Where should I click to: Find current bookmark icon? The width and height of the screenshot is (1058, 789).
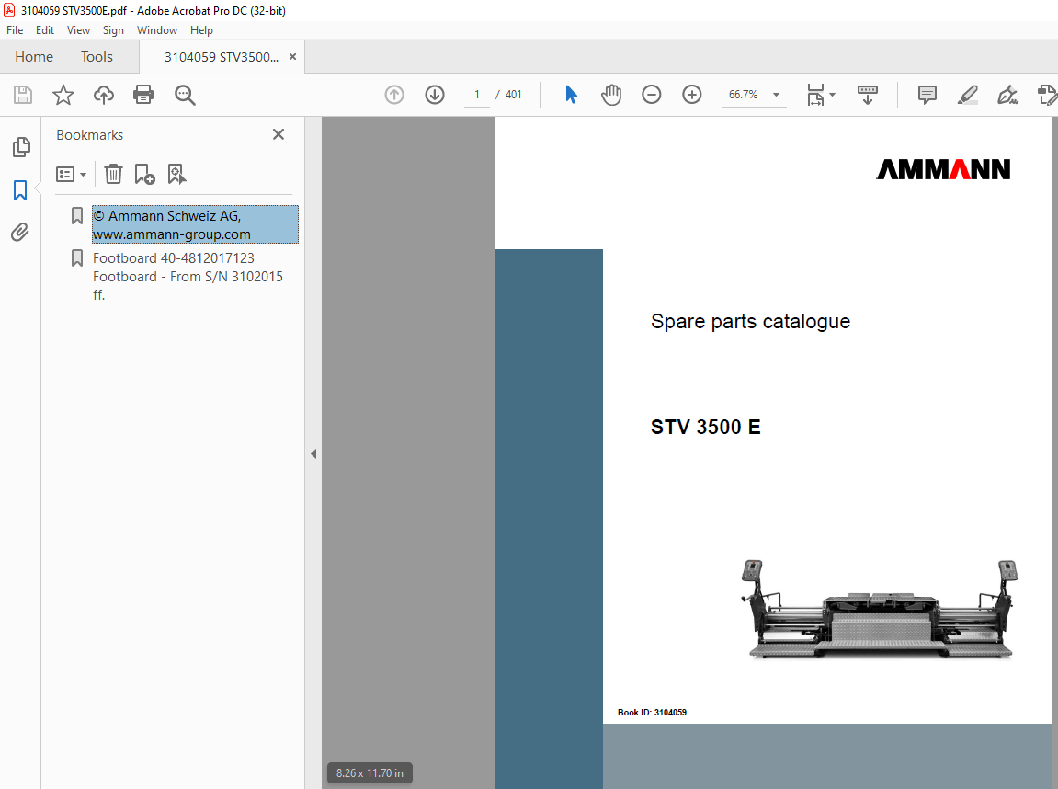[176, 174]
